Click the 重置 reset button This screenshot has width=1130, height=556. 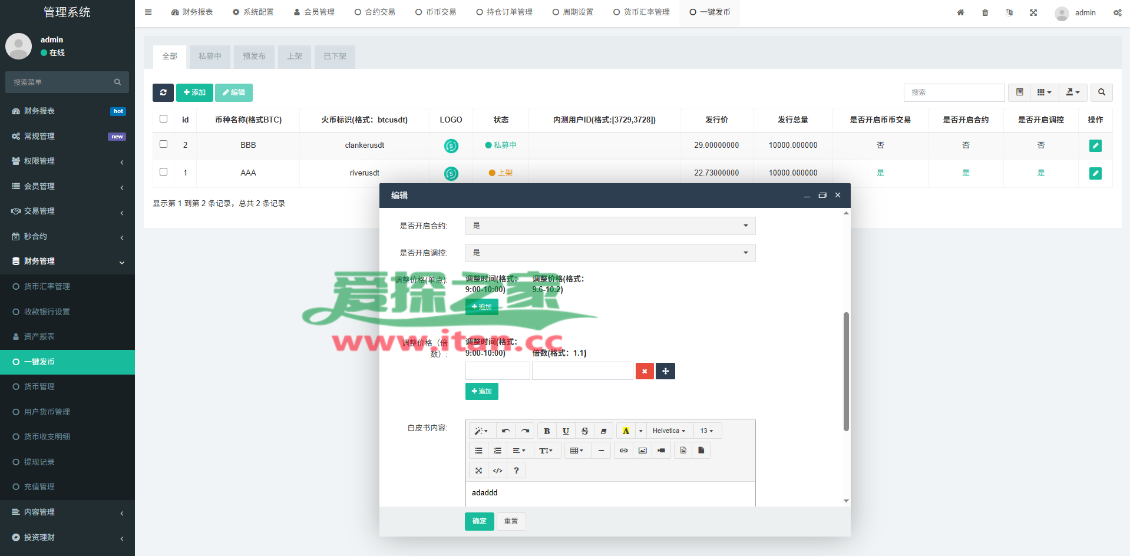pos(511,521)
